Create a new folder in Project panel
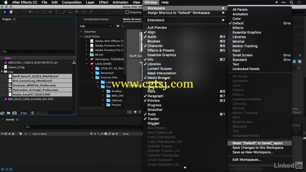The height and width of the screenshot is (172, 306). (8, 113)
